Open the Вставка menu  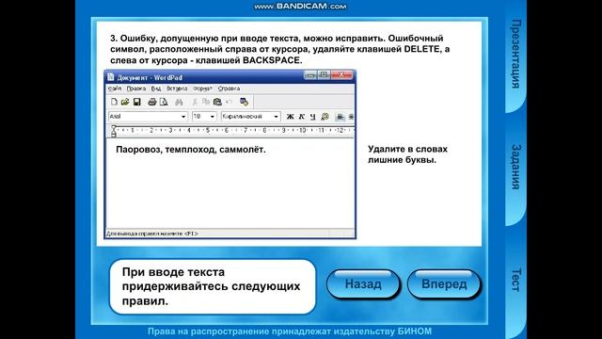point(177,89)
